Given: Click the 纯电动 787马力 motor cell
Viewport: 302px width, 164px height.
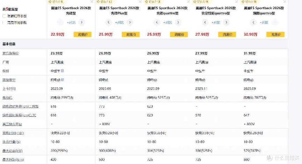Looking at the screenshot, I should click(x=255, y=98).
